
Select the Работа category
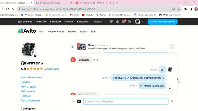(x=72, y=31)
